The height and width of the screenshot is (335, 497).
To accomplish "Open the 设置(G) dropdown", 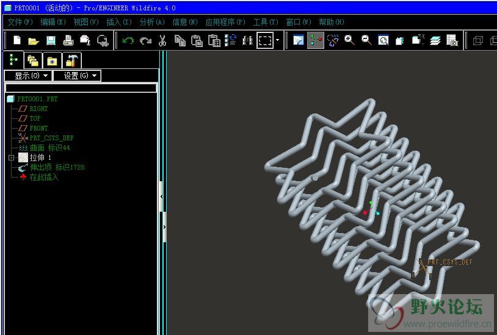I will [77, 76].
